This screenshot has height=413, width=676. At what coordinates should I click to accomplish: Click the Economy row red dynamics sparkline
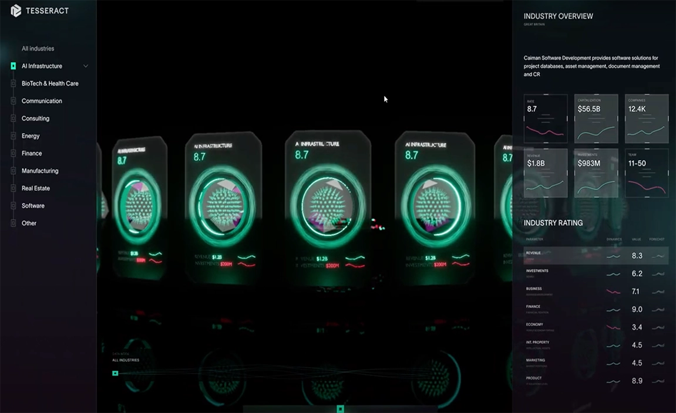613,327
